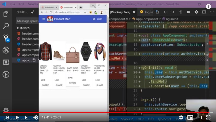Click the info card icon on video
Screen dimensions: 216x122
pos(208,7)
